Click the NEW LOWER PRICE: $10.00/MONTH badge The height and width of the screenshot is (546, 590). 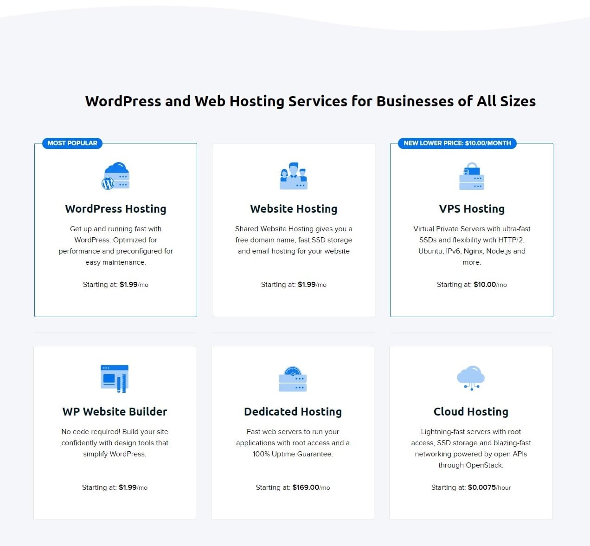coord(457,143)
